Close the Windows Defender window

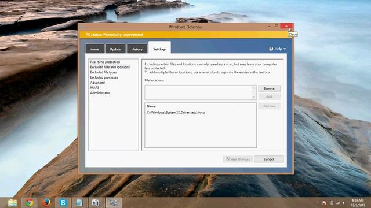286,26
